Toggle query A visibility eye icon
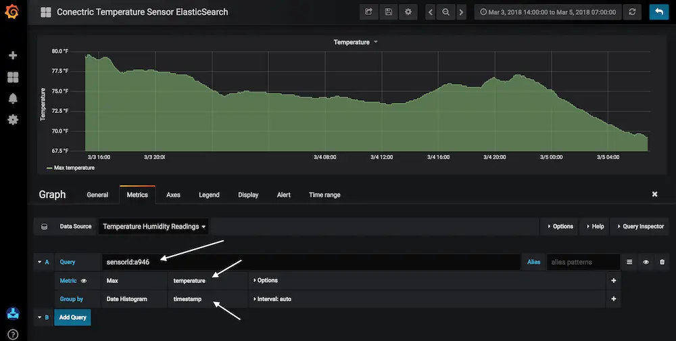The width and height of the screenshot is (676, 341). (646, 262)
